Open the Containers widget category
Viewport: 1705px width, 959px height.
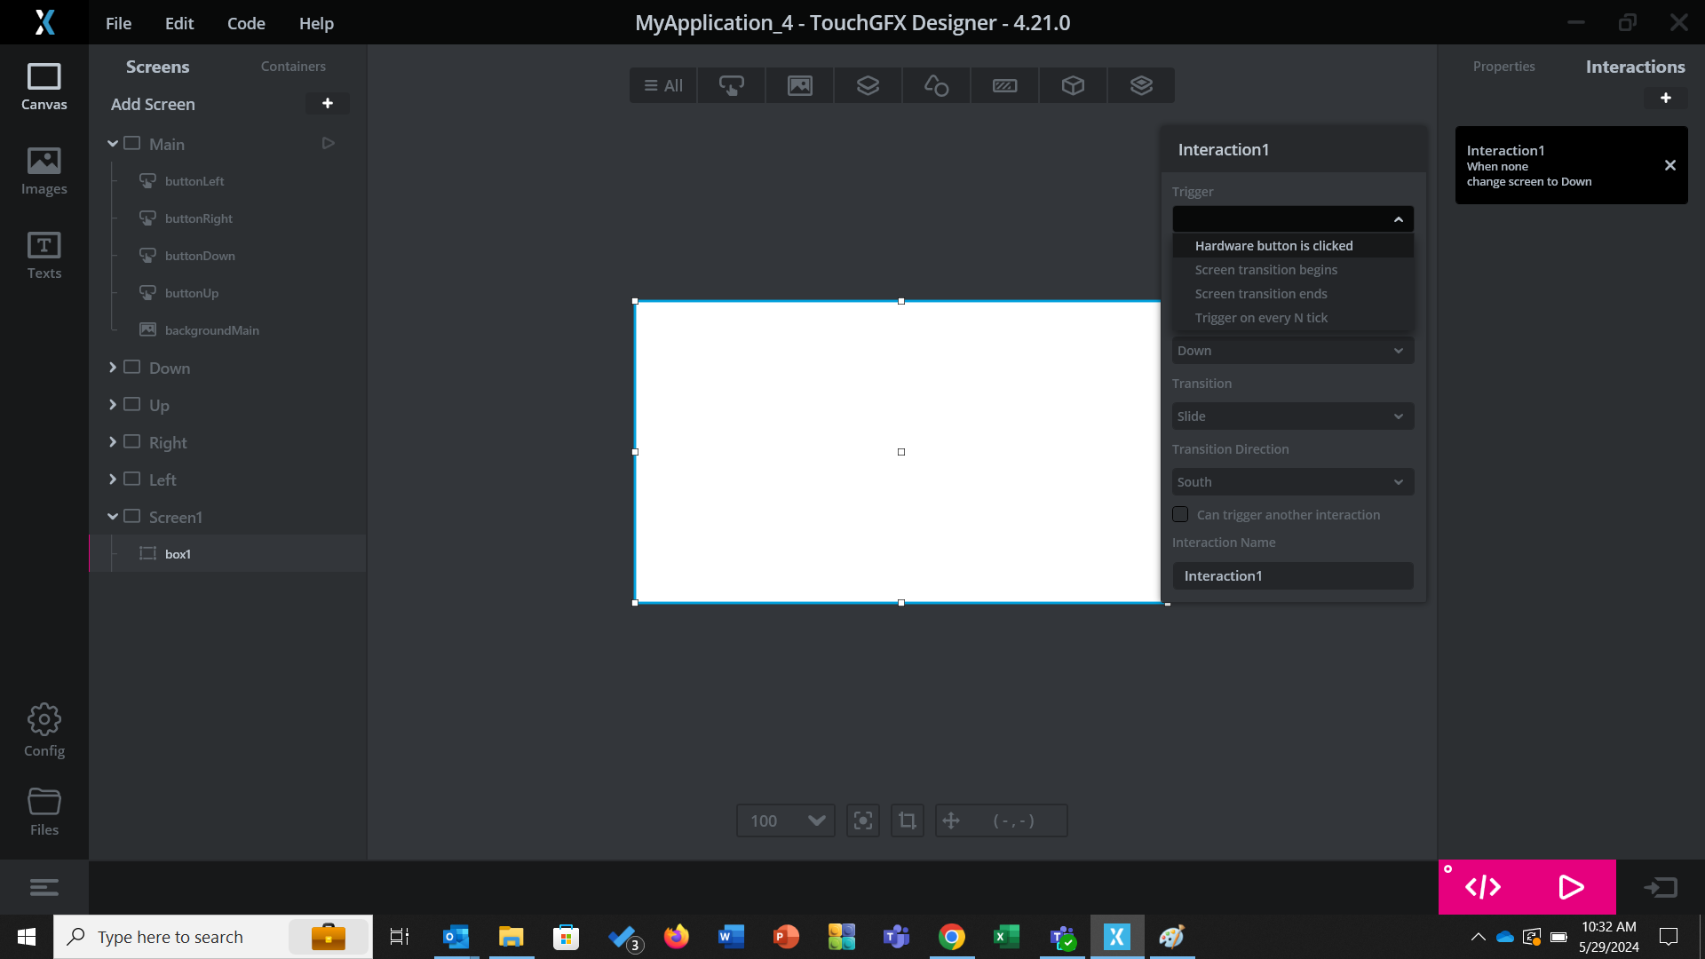coord(868,85)
